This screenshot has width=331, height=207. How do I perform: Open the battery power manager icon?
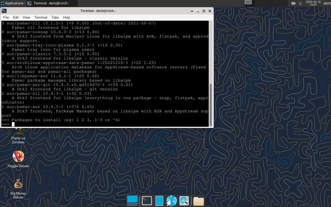click(293, 3)
